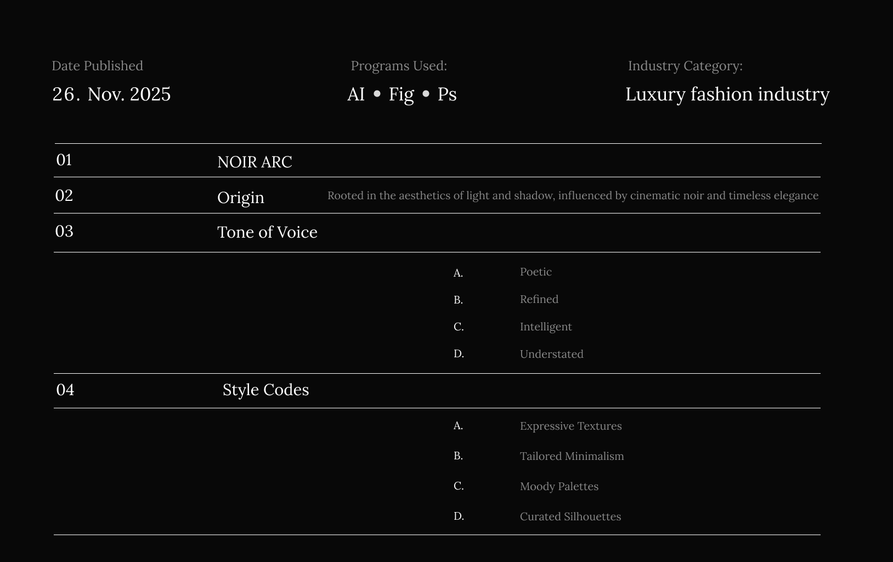
Task: Select the Luxury fashion industry text
Action: tap(727, 94)
